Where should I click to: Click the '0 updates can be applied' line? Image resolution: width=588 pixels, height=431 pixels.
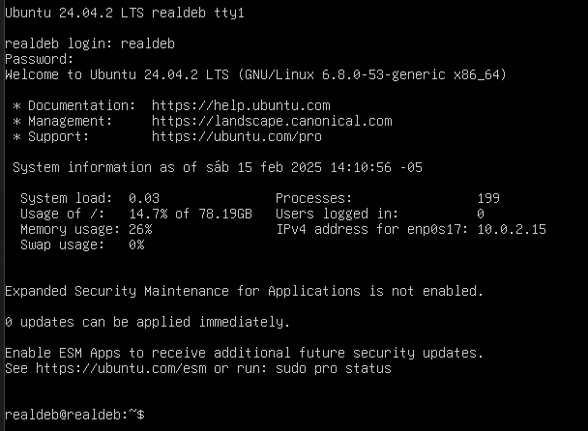(147, 323)
